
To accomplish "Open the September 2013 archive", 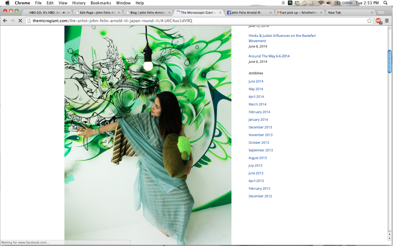I will point(261,150).
